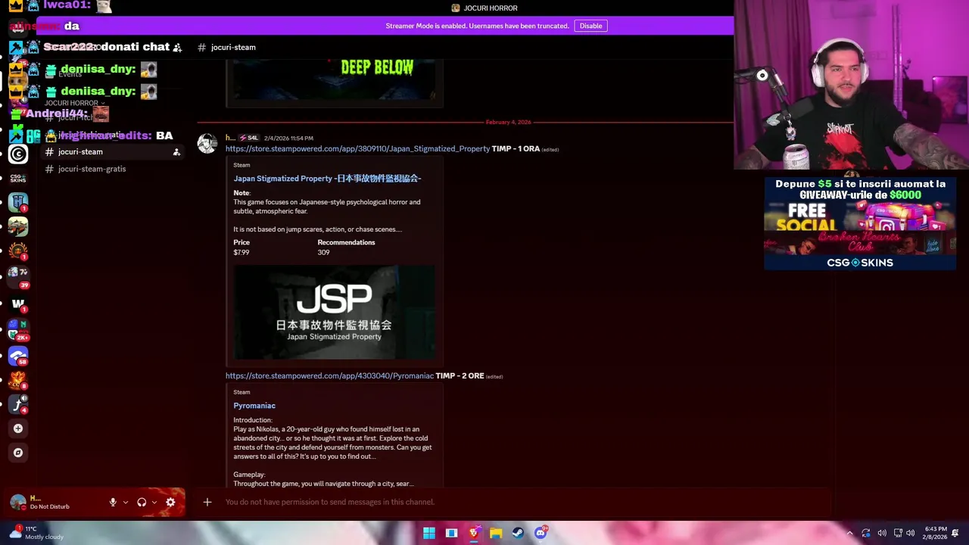The width and height of the screenshot is (969, 545).
Task: Open Discover servers compass icon
Action: click(x=18, y=453)
